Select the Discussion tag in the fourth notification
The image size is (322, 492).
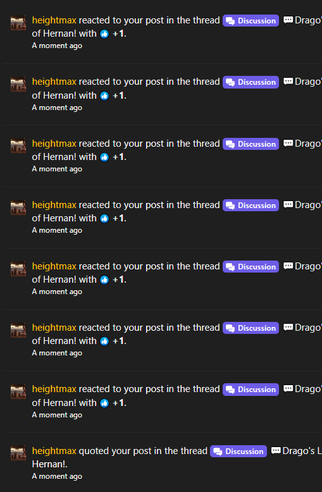tap(251, 205)
